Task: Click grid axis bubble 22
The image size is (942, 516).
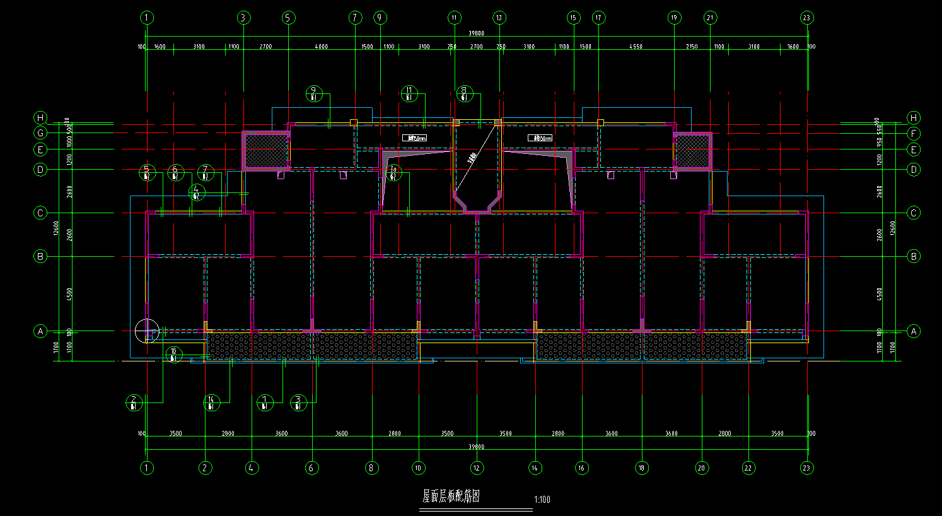Action: pyautogui.click(x=748, y=468)
